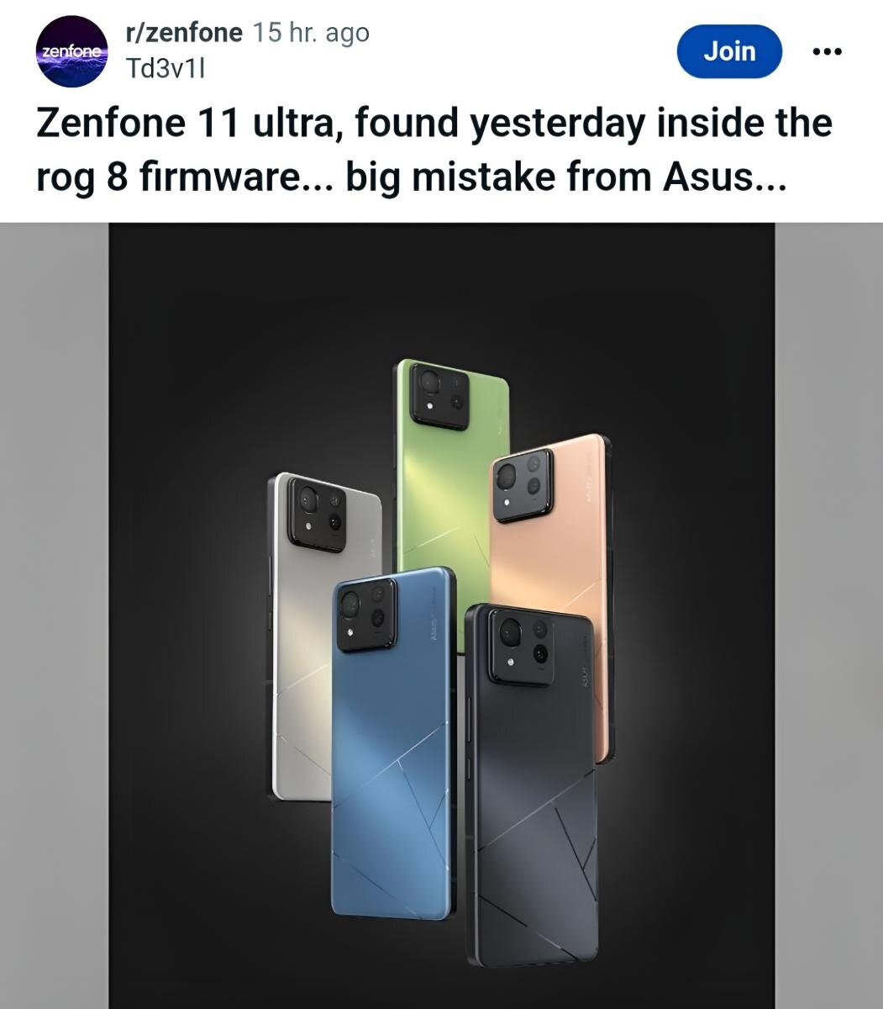Click the gray bar right of the image
The height and width of the screenshot is (1009, 883).
pos(828,615)
